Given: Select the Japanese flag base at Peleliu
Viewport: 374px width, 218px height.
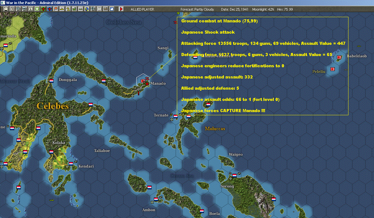Looking at the screenshot, I should coord(333,69).
